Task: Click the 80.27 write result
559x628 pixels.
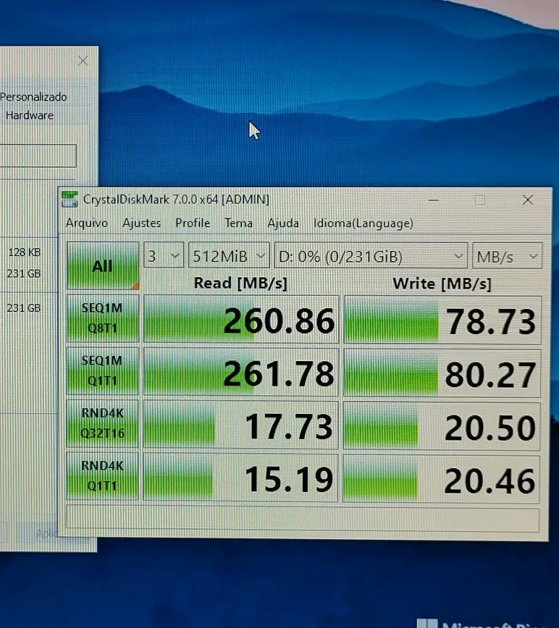Action: [x=442, y=373]
